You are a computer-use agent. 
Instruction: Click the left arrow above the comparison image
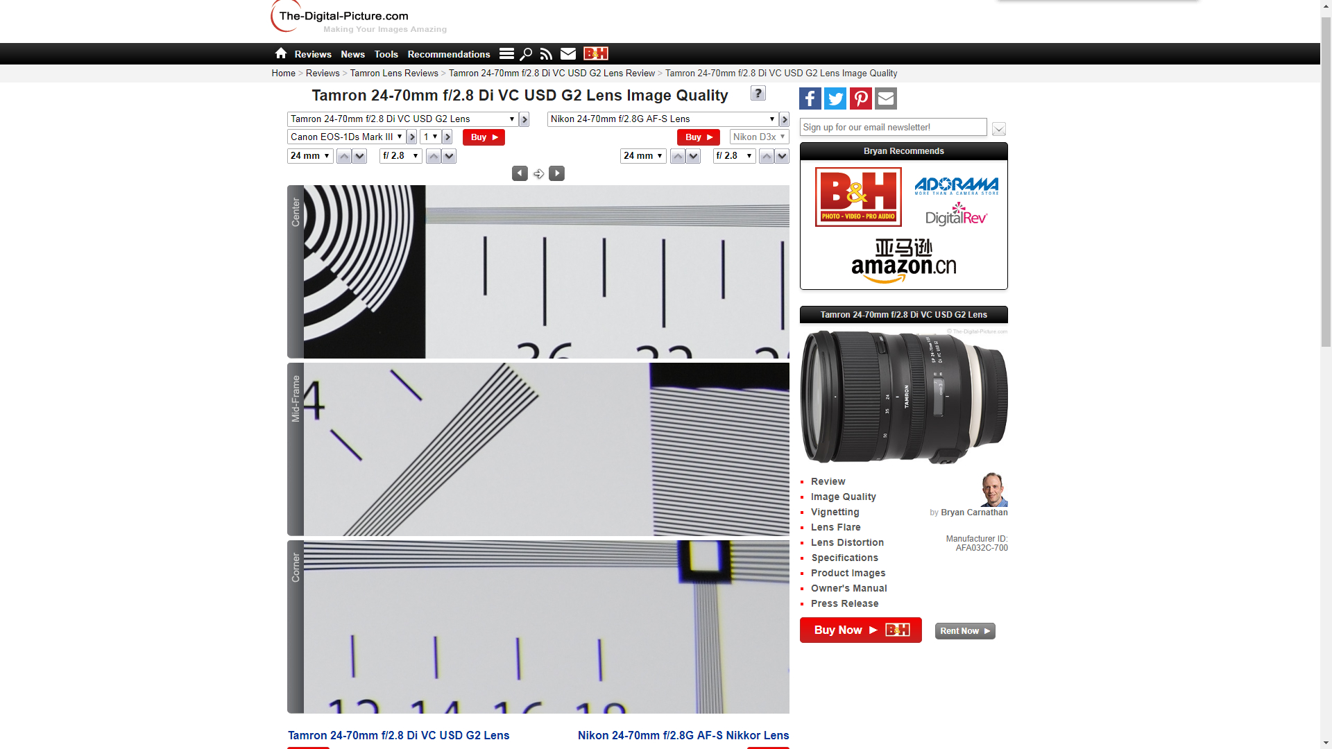520,173
